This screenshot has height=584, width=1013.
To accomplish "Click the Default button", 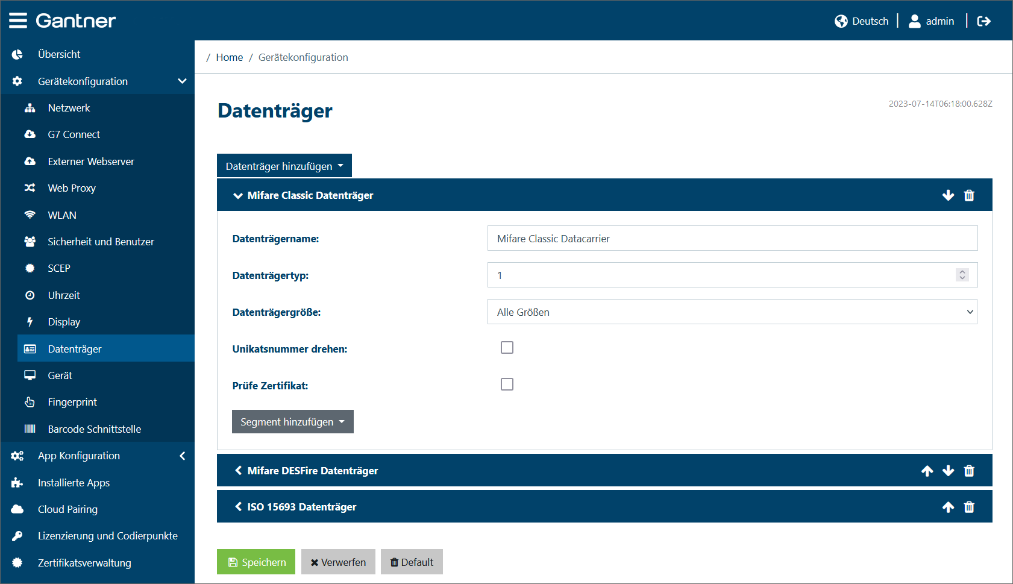I will coord(412,562).
